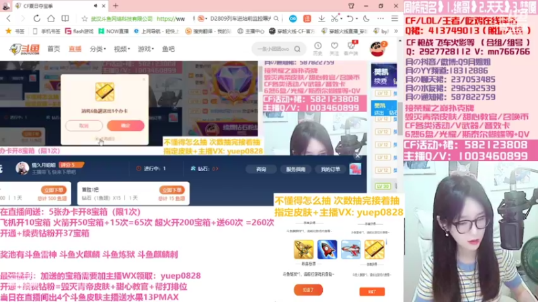Open the three-dot more tools menu
This screenshot has height=302, width=538.
(381, 19)
